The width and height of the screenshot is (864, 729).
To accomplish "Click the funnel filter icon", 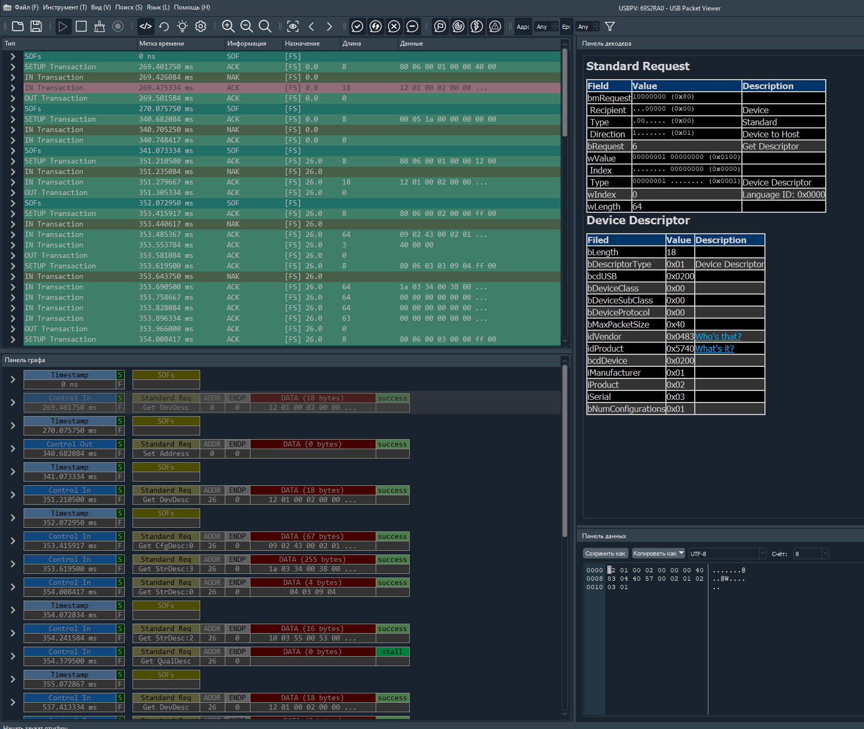I will pos(610,26).
